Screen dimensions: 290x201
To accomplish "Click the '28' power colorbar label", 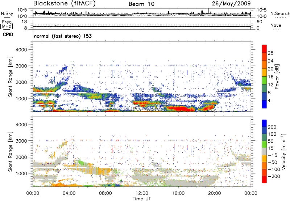I will pos(270,53).
